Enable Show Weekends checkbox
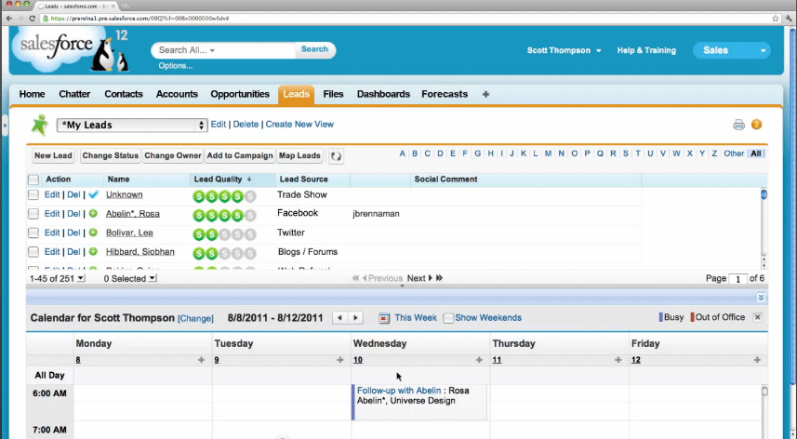 (448, 318)
